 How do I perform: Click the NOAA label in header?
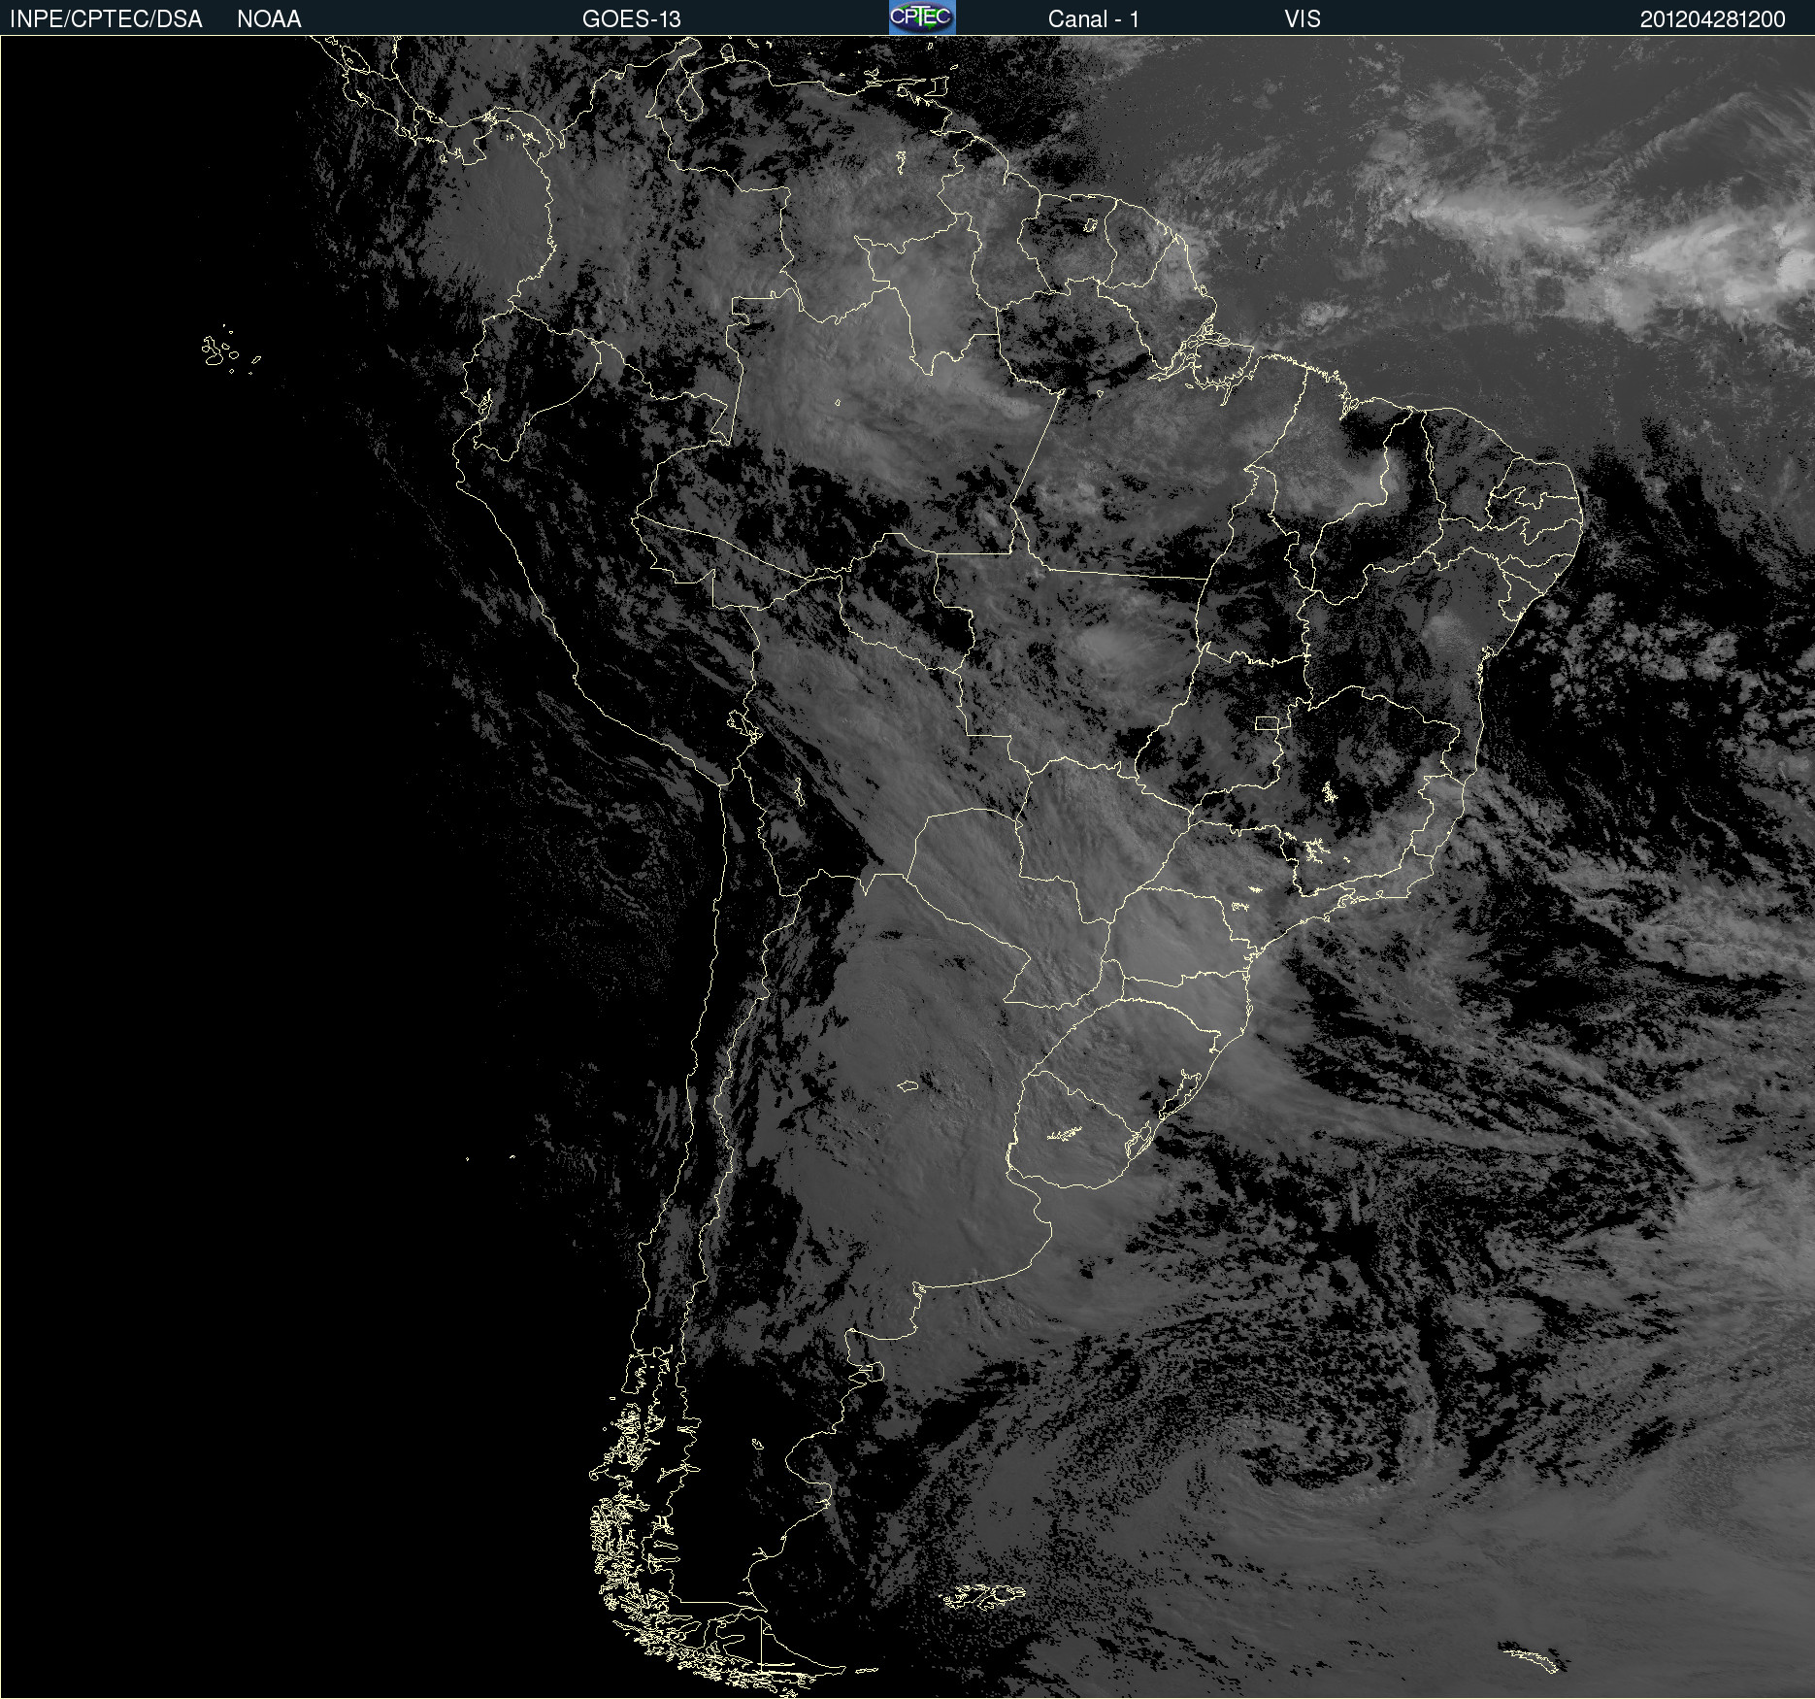coord(269,19)
